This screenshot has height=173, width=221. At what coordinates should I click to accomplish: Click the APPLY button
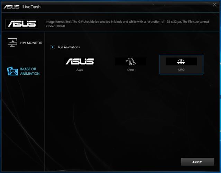coord(197,162)
